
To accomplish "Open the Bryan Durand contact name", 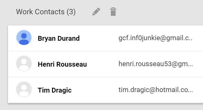I will [59, 38].
